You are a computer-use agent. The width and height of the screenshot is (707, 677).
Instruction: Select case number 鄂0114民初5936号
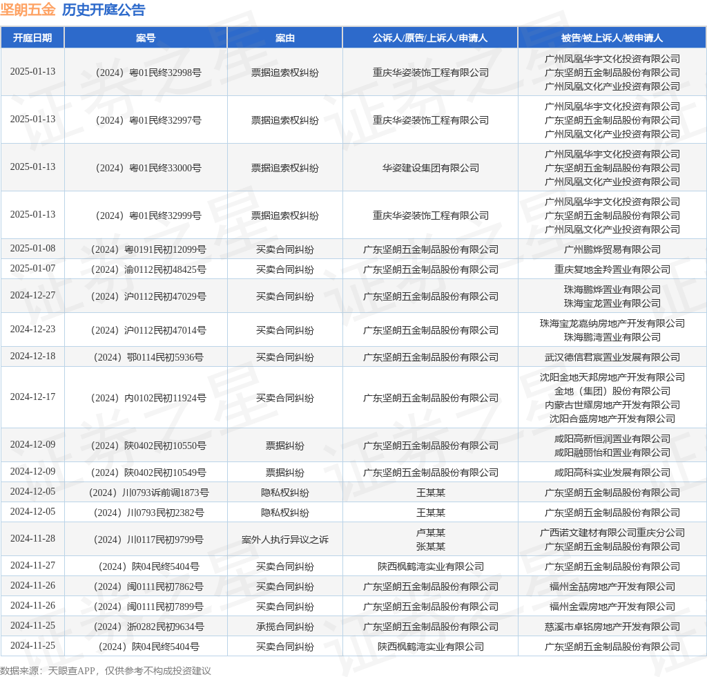coord(148,357)
